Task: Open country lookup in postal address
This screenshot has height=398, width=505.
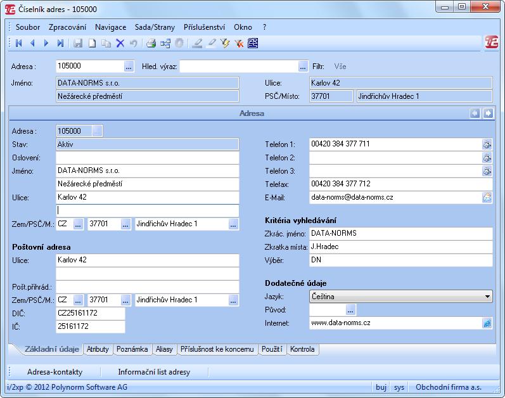Action: [x=78, y=300]
